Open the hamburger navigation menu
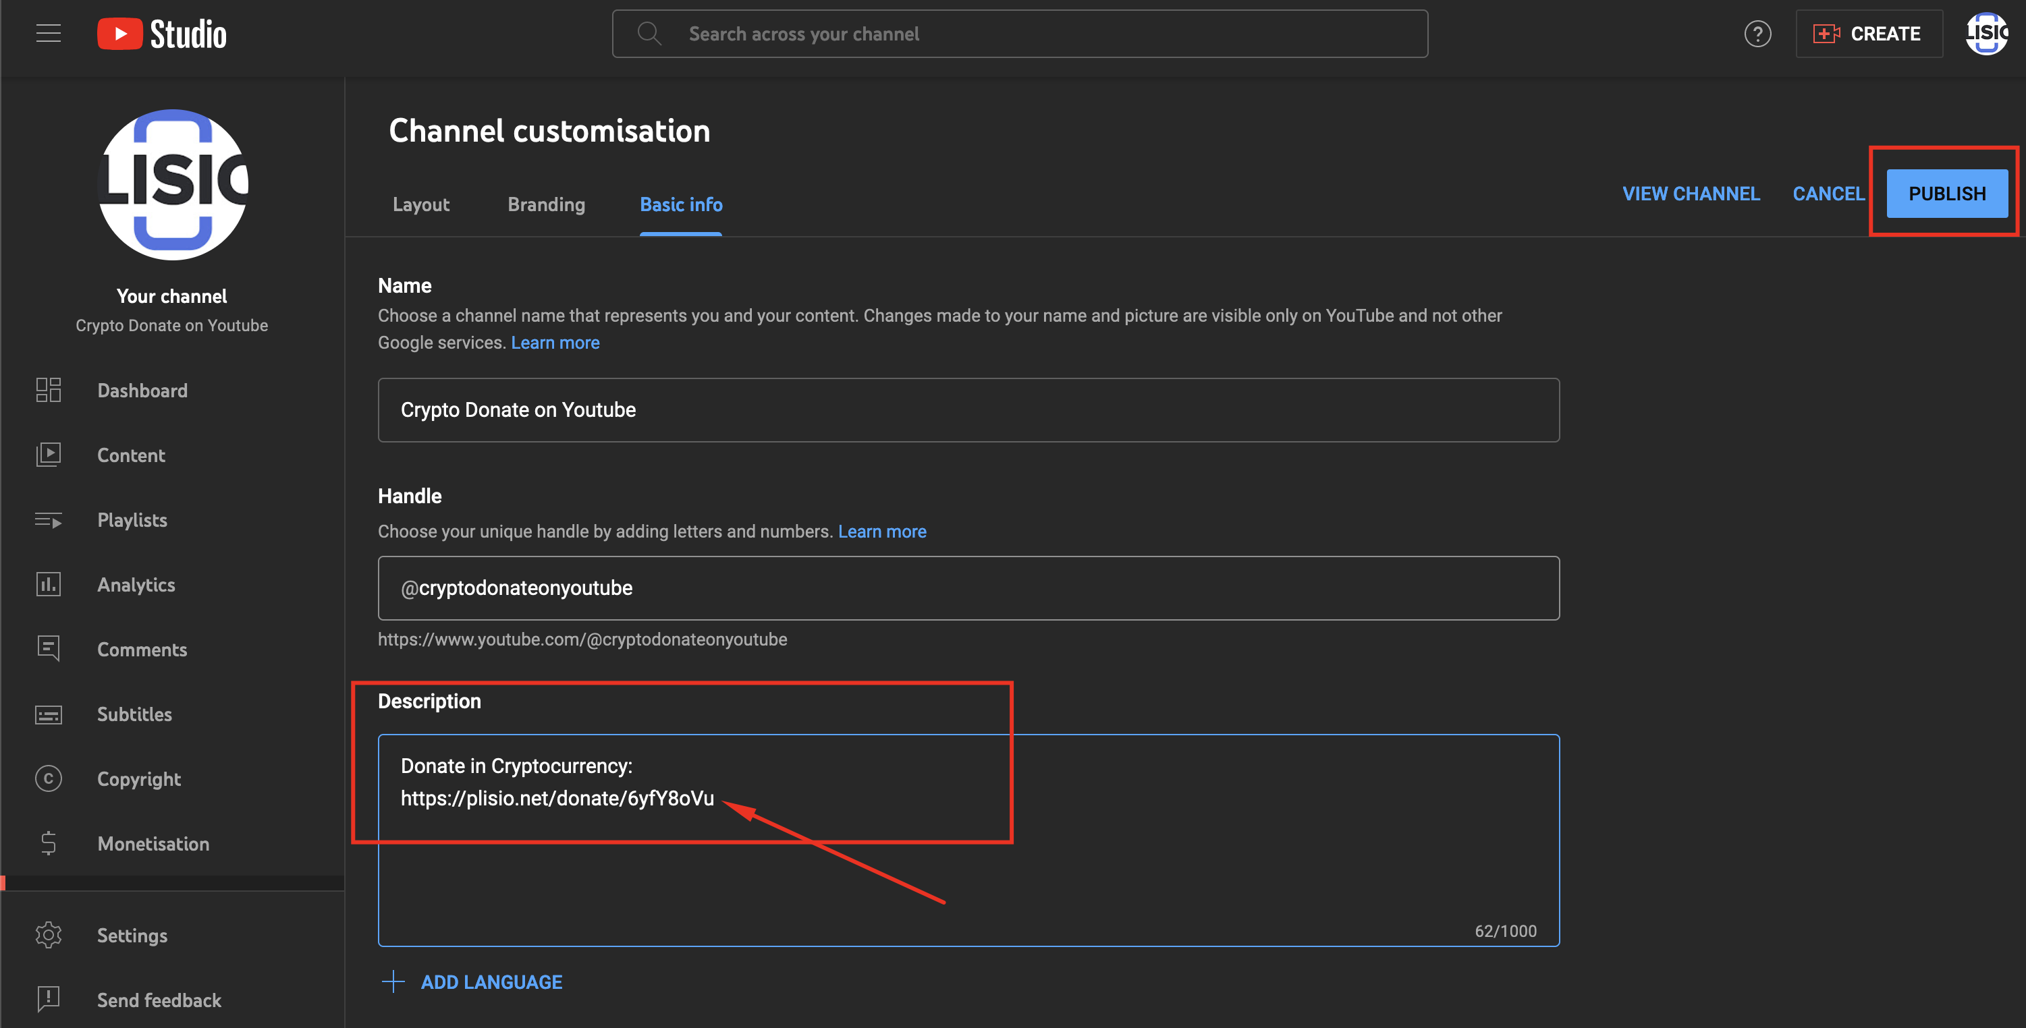 (x=48, y=34)
